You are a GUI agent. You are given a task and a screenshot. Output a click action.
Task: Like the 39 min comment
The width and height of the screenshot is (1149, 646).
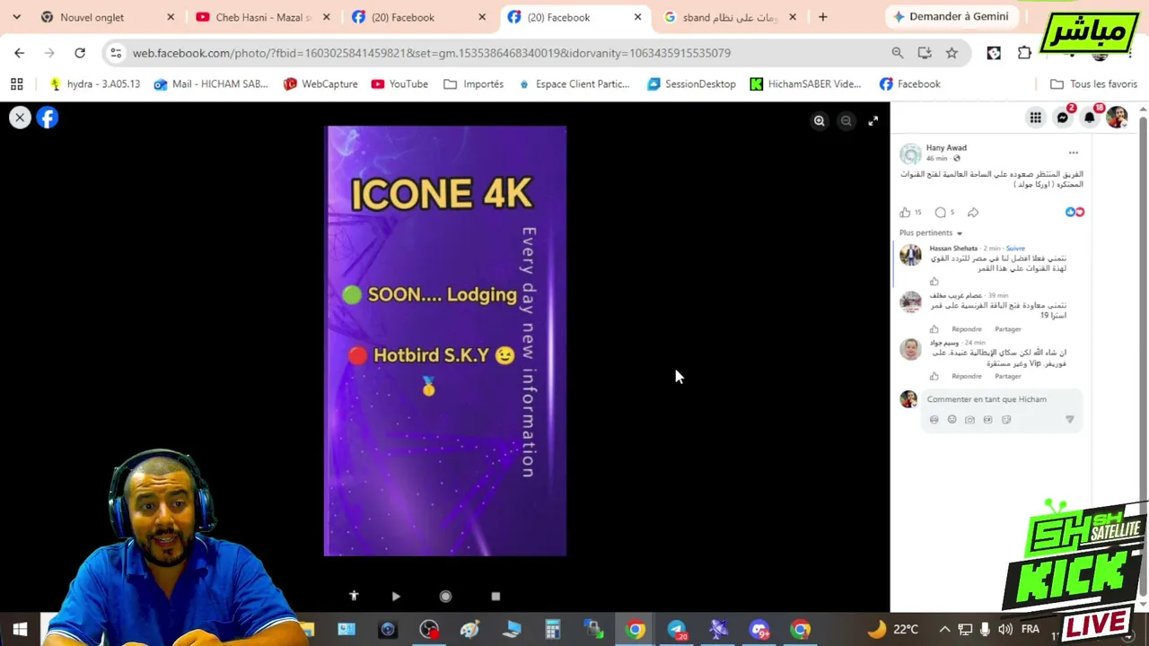pyautogui.click(x=934, y=329)
